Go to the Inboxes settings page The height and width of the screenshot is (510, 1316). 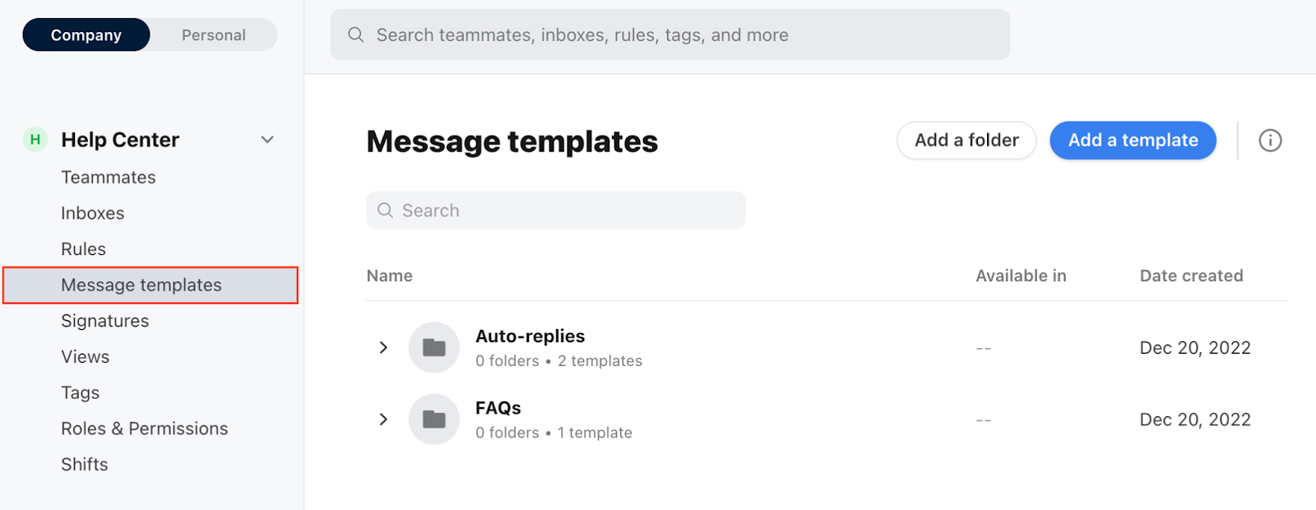93,213
